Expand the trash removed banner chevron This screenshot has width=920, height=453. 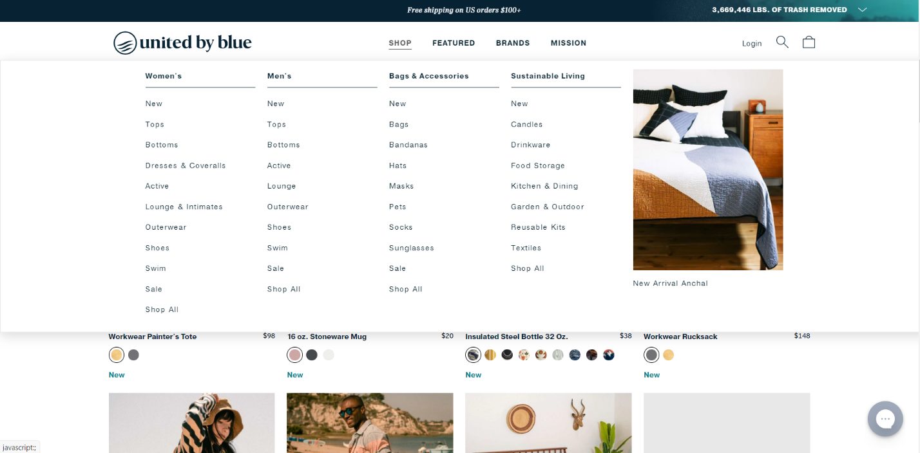[862, 10]
